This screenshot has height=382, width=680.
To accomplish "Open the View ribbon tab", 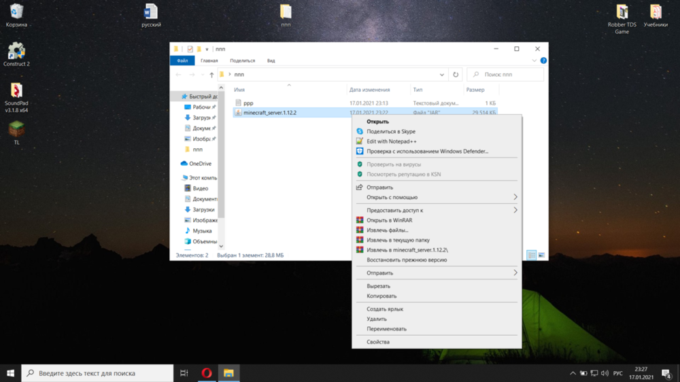I will click(271, 60).
